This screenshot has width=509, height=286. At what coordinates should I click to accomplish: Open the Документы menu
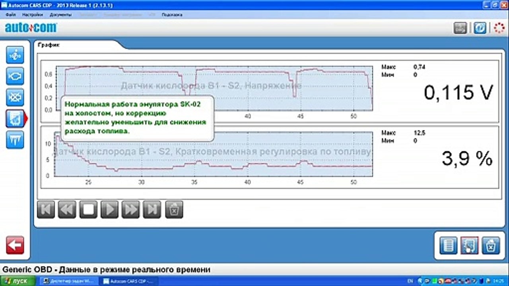tap(60, 15)
